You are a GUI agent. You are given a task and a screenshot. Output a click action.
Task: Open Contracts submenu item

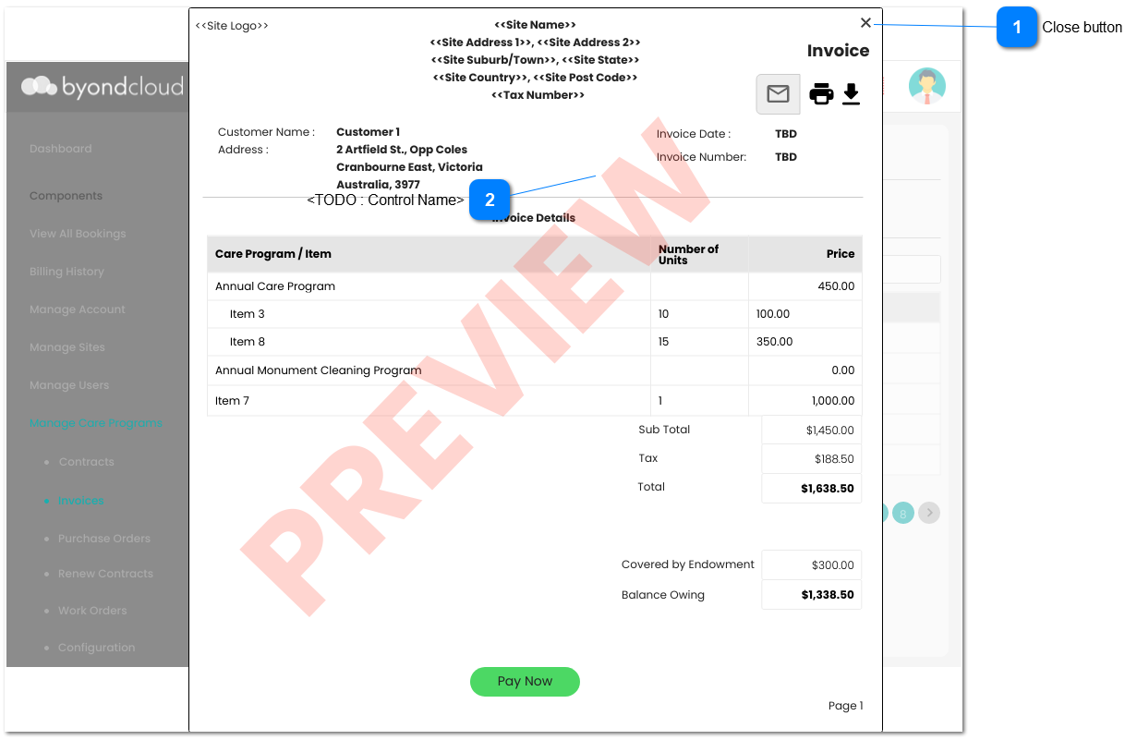86,462
